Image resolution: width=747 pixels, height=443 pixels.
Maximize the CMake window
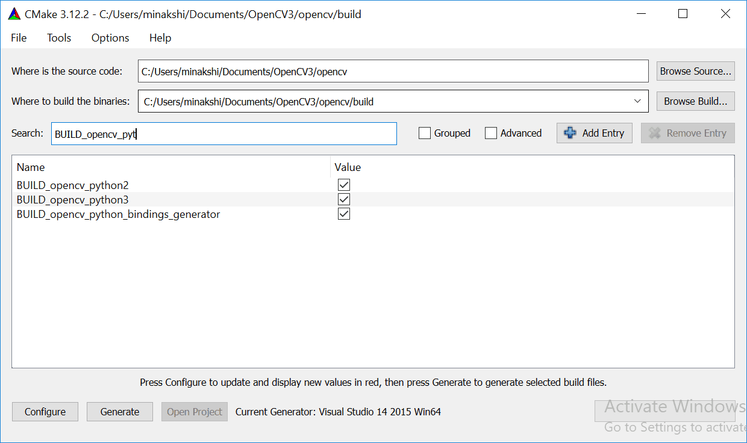pos(683,14)
